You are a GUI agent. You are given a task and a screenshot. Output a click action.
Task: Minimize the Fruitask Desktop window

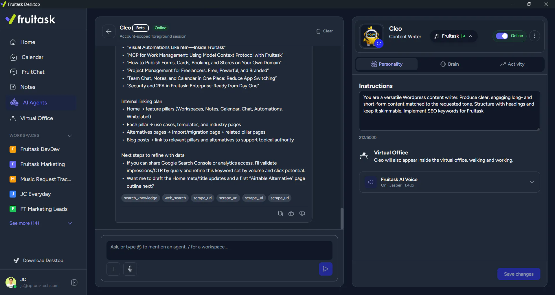click(x=512, y=4)
